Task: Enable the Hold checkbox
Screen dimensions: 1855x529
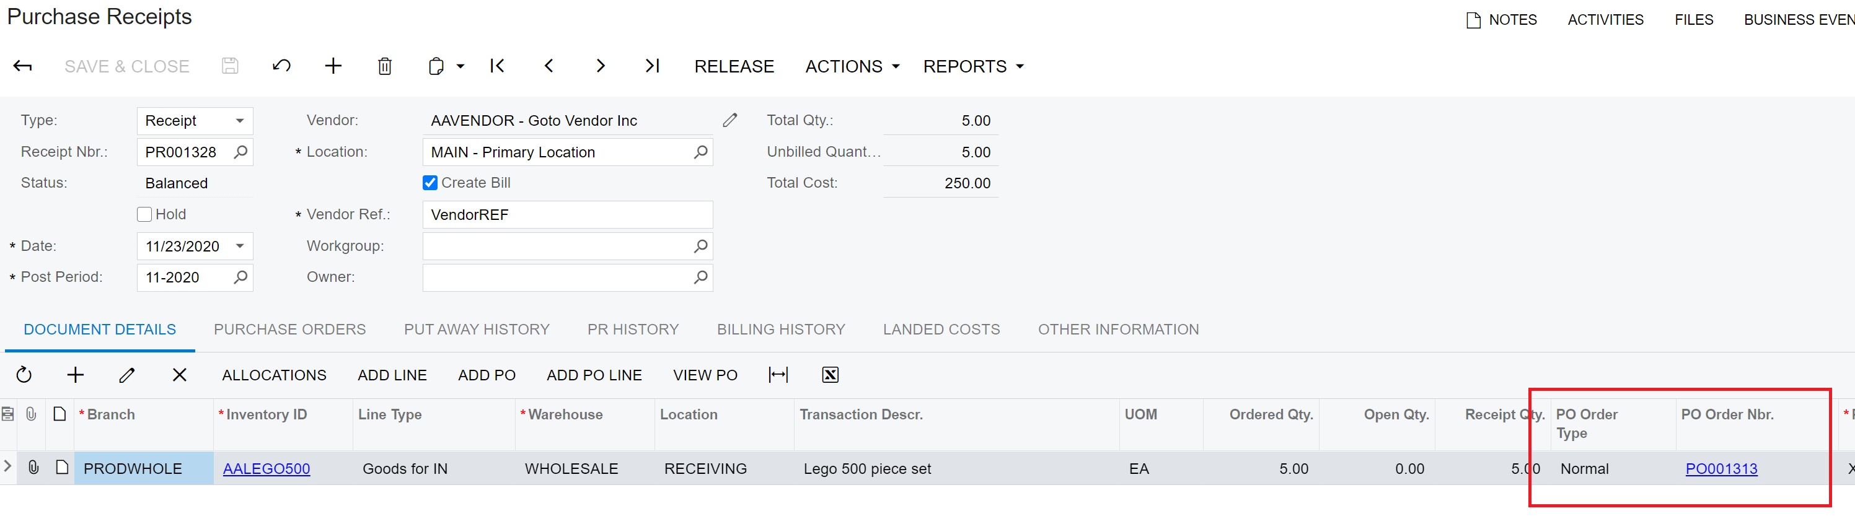Action: [x=145, y=214]
